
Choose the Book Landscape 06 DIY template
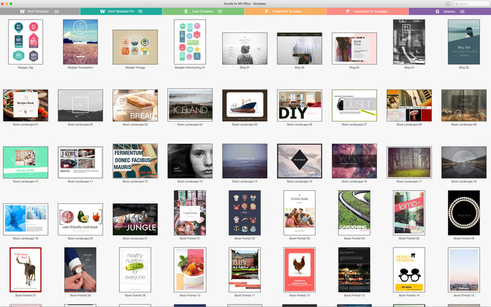(x=300, y=105)
